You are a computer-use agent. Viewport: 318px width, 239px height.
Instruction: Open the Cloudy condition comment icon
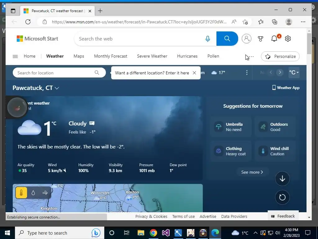(x=92, y=123)
